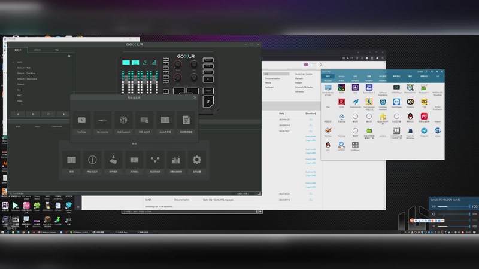Click the boxed X tile in bottom row
The height and width of the screenshot is (269, 479).
tap(134, 162)
